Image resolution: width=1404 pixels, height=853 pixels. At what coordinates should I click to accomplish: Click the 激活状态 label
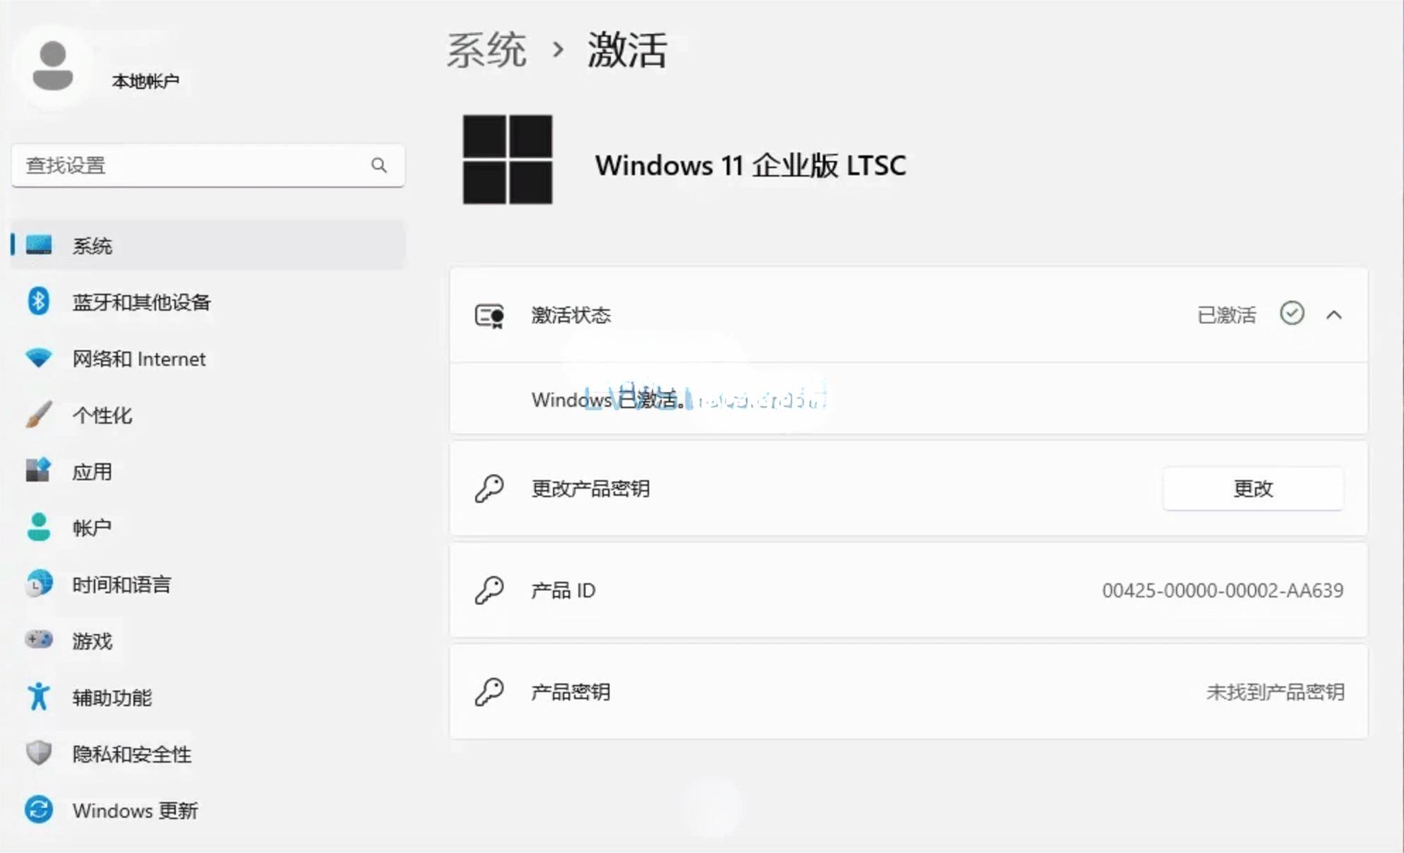pyautogui.click(x=571, y=315)
